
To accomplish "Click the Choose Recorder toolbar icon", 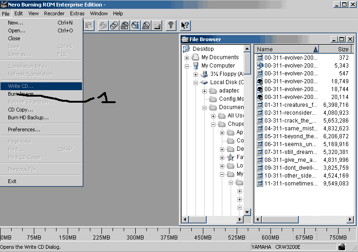I will tap(125, 25).
